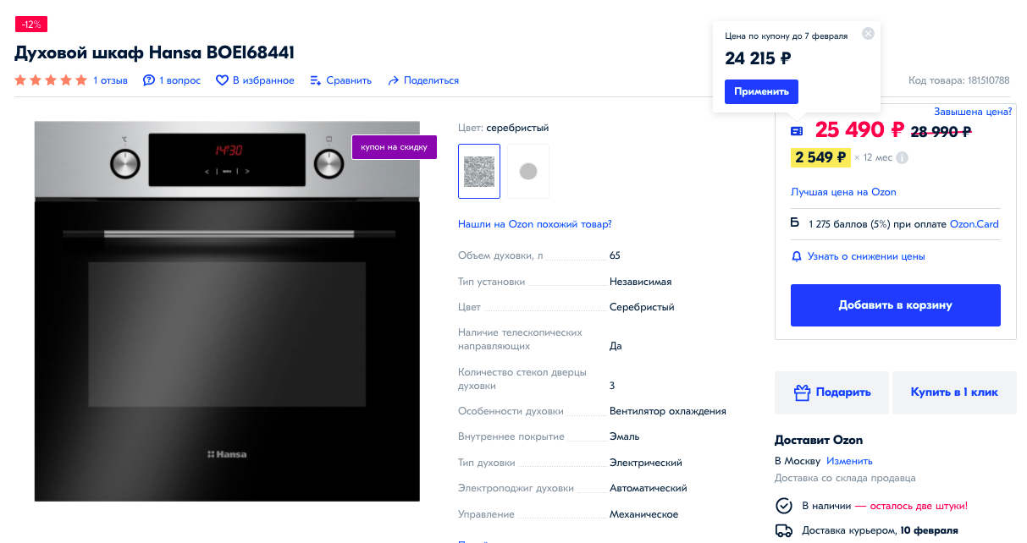Click the courier delivery truck icon
Image resolution: width=1027 pixels, height=543 pixels.
[784, 531]
